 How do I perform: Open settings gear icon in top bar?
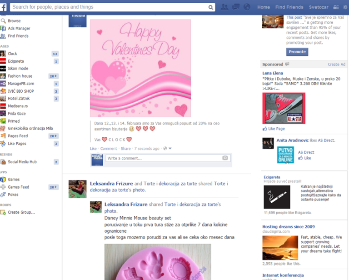click(x=345, y=7)
